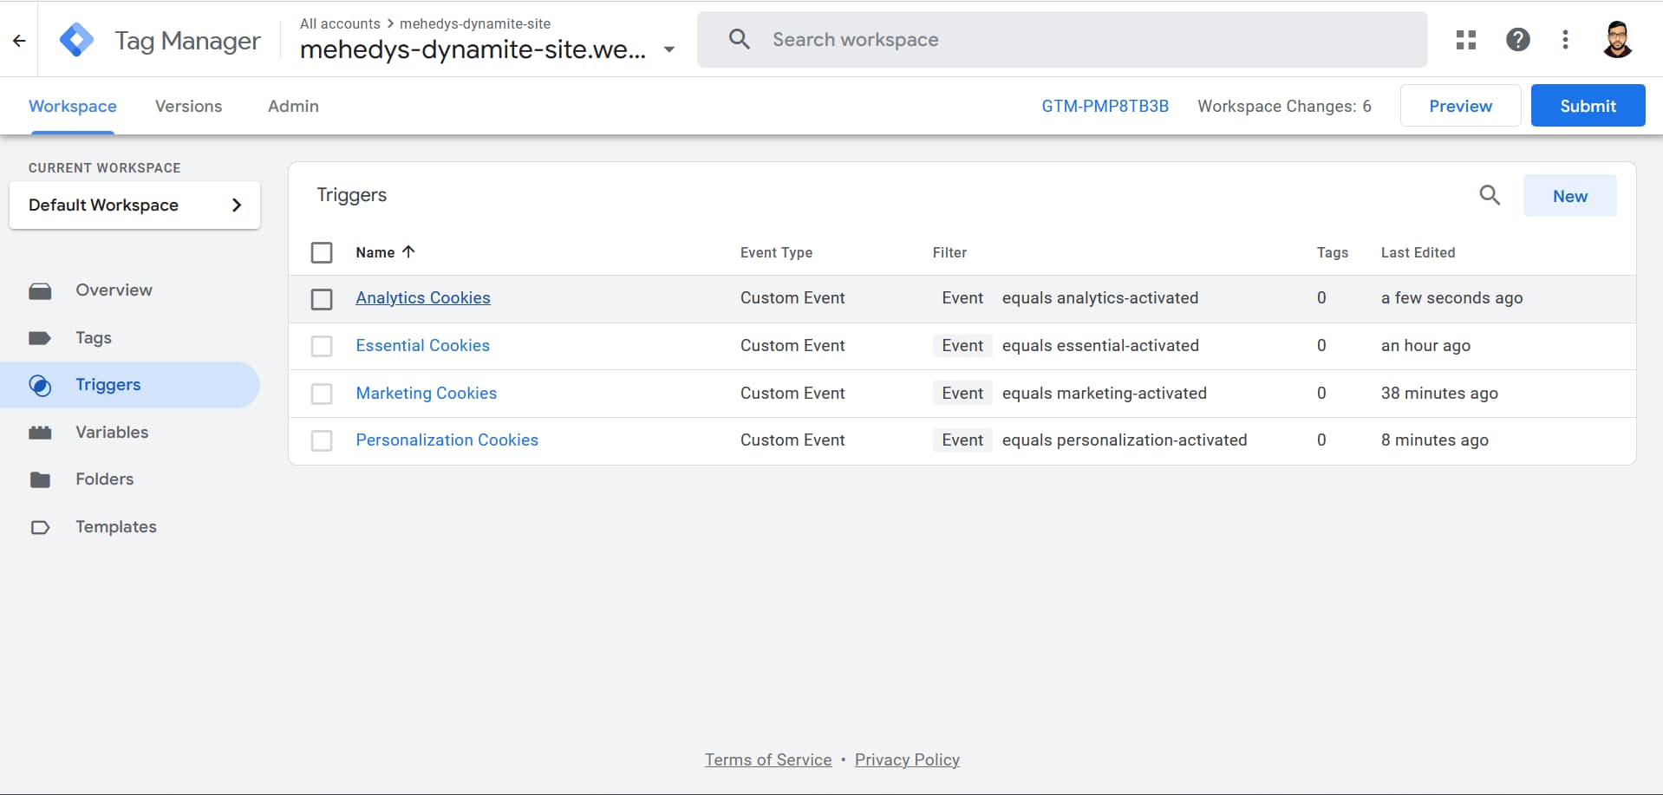Click the Submit button
The image size is (1663, 795).
pos(1588,106)
